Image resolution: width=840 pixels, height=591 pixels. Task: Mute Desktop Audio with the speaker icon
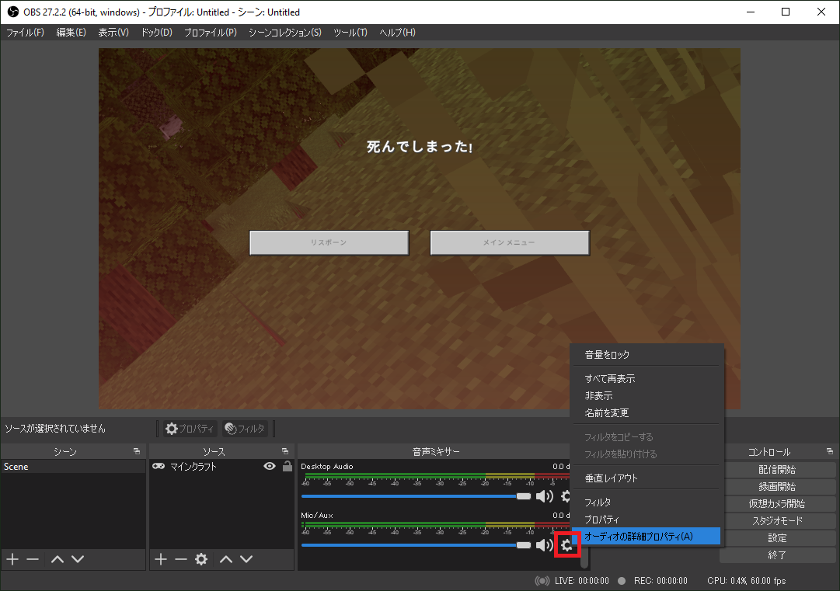pos(545,496)
